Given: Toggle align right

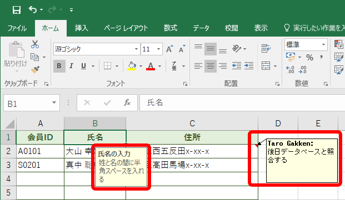Looking at the screenshot, I should click(223, 66).
